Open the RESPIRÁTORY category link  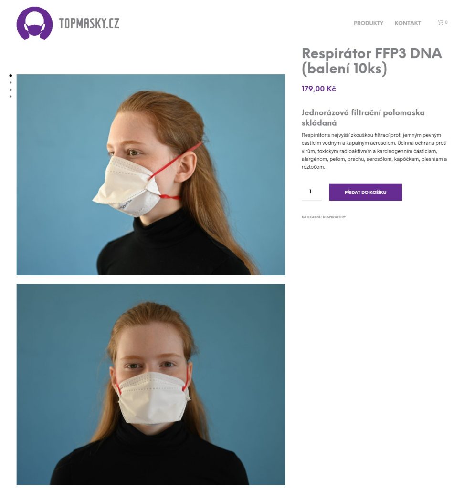(x=334, y=217)
